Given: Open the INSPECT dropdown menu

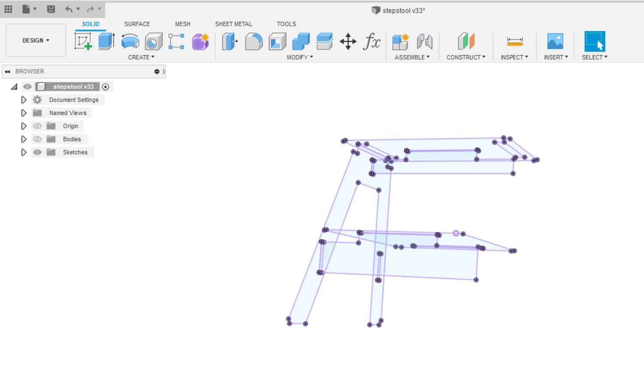Looking at the screenshot, I should click(514, 57).
